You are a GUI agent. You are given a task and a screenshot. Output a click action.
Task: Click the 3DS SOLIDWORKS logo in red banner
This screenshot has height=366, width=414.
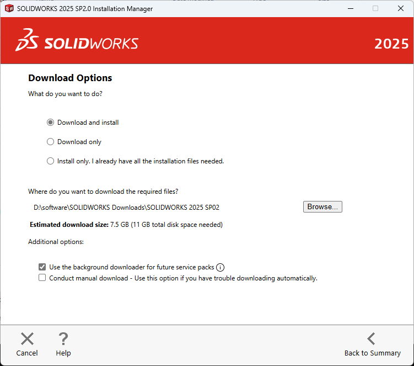(x=77, y=43)
